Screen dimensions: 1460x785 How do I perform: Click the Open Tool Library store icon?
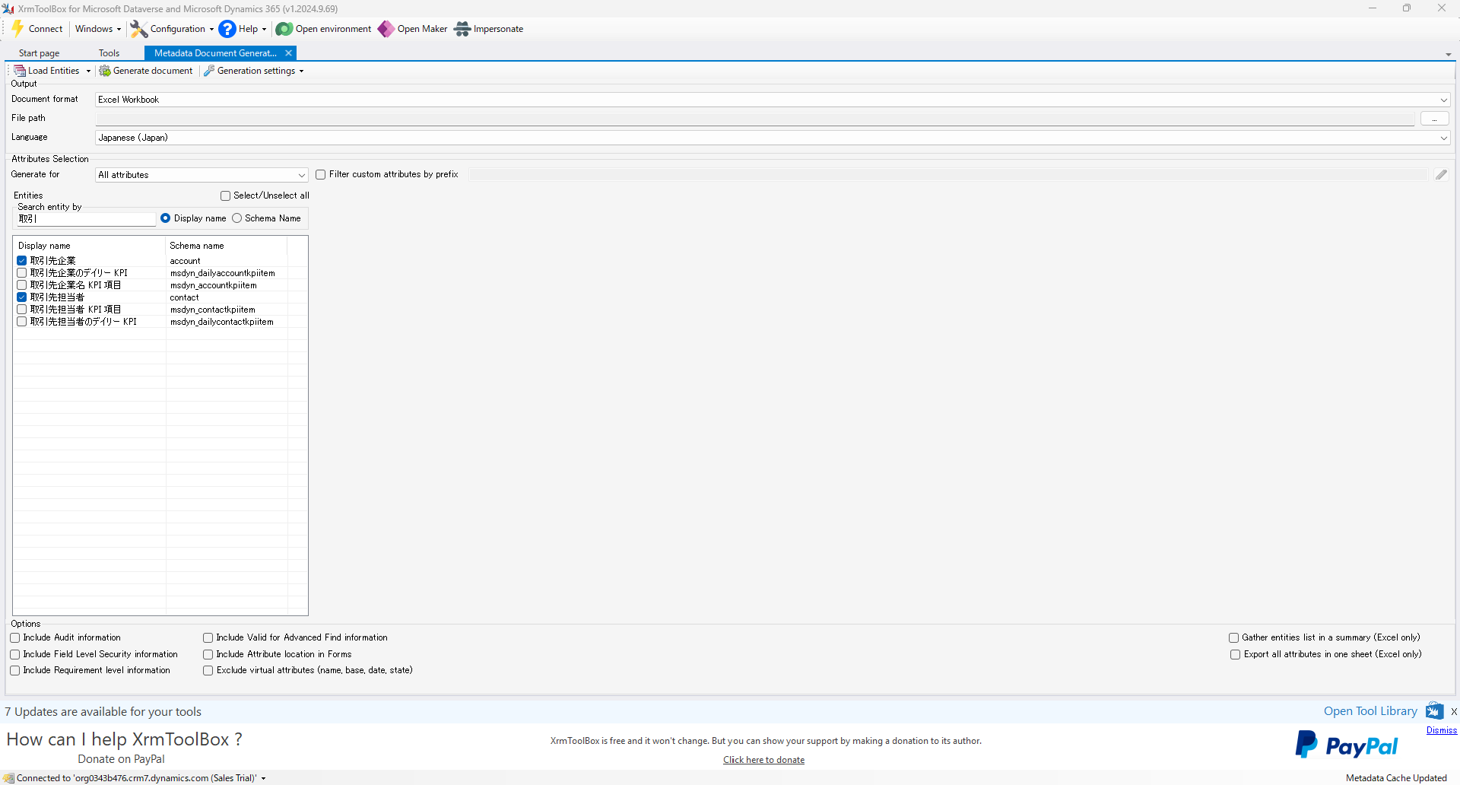click(1434, 710)
